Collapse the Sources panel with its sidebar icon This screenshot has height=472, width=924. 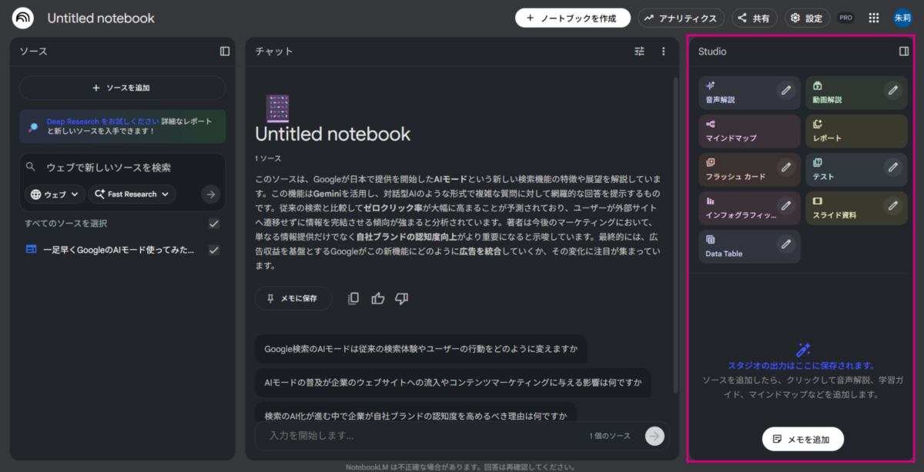tap(225, 52)
